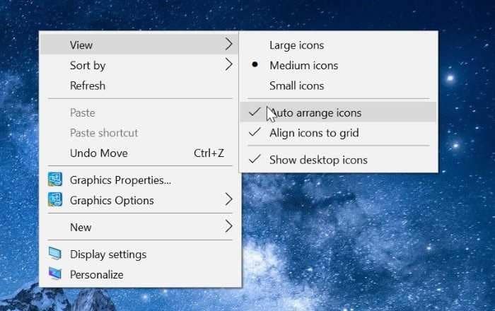This screenshot has width=495, height=311.
Task: Click the Graphics Properties icon
Action: click(x=54, y=180)
